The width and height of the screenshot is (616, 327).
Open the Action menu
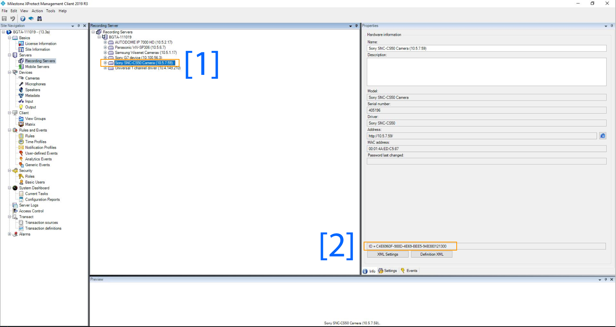pos(37,11)
